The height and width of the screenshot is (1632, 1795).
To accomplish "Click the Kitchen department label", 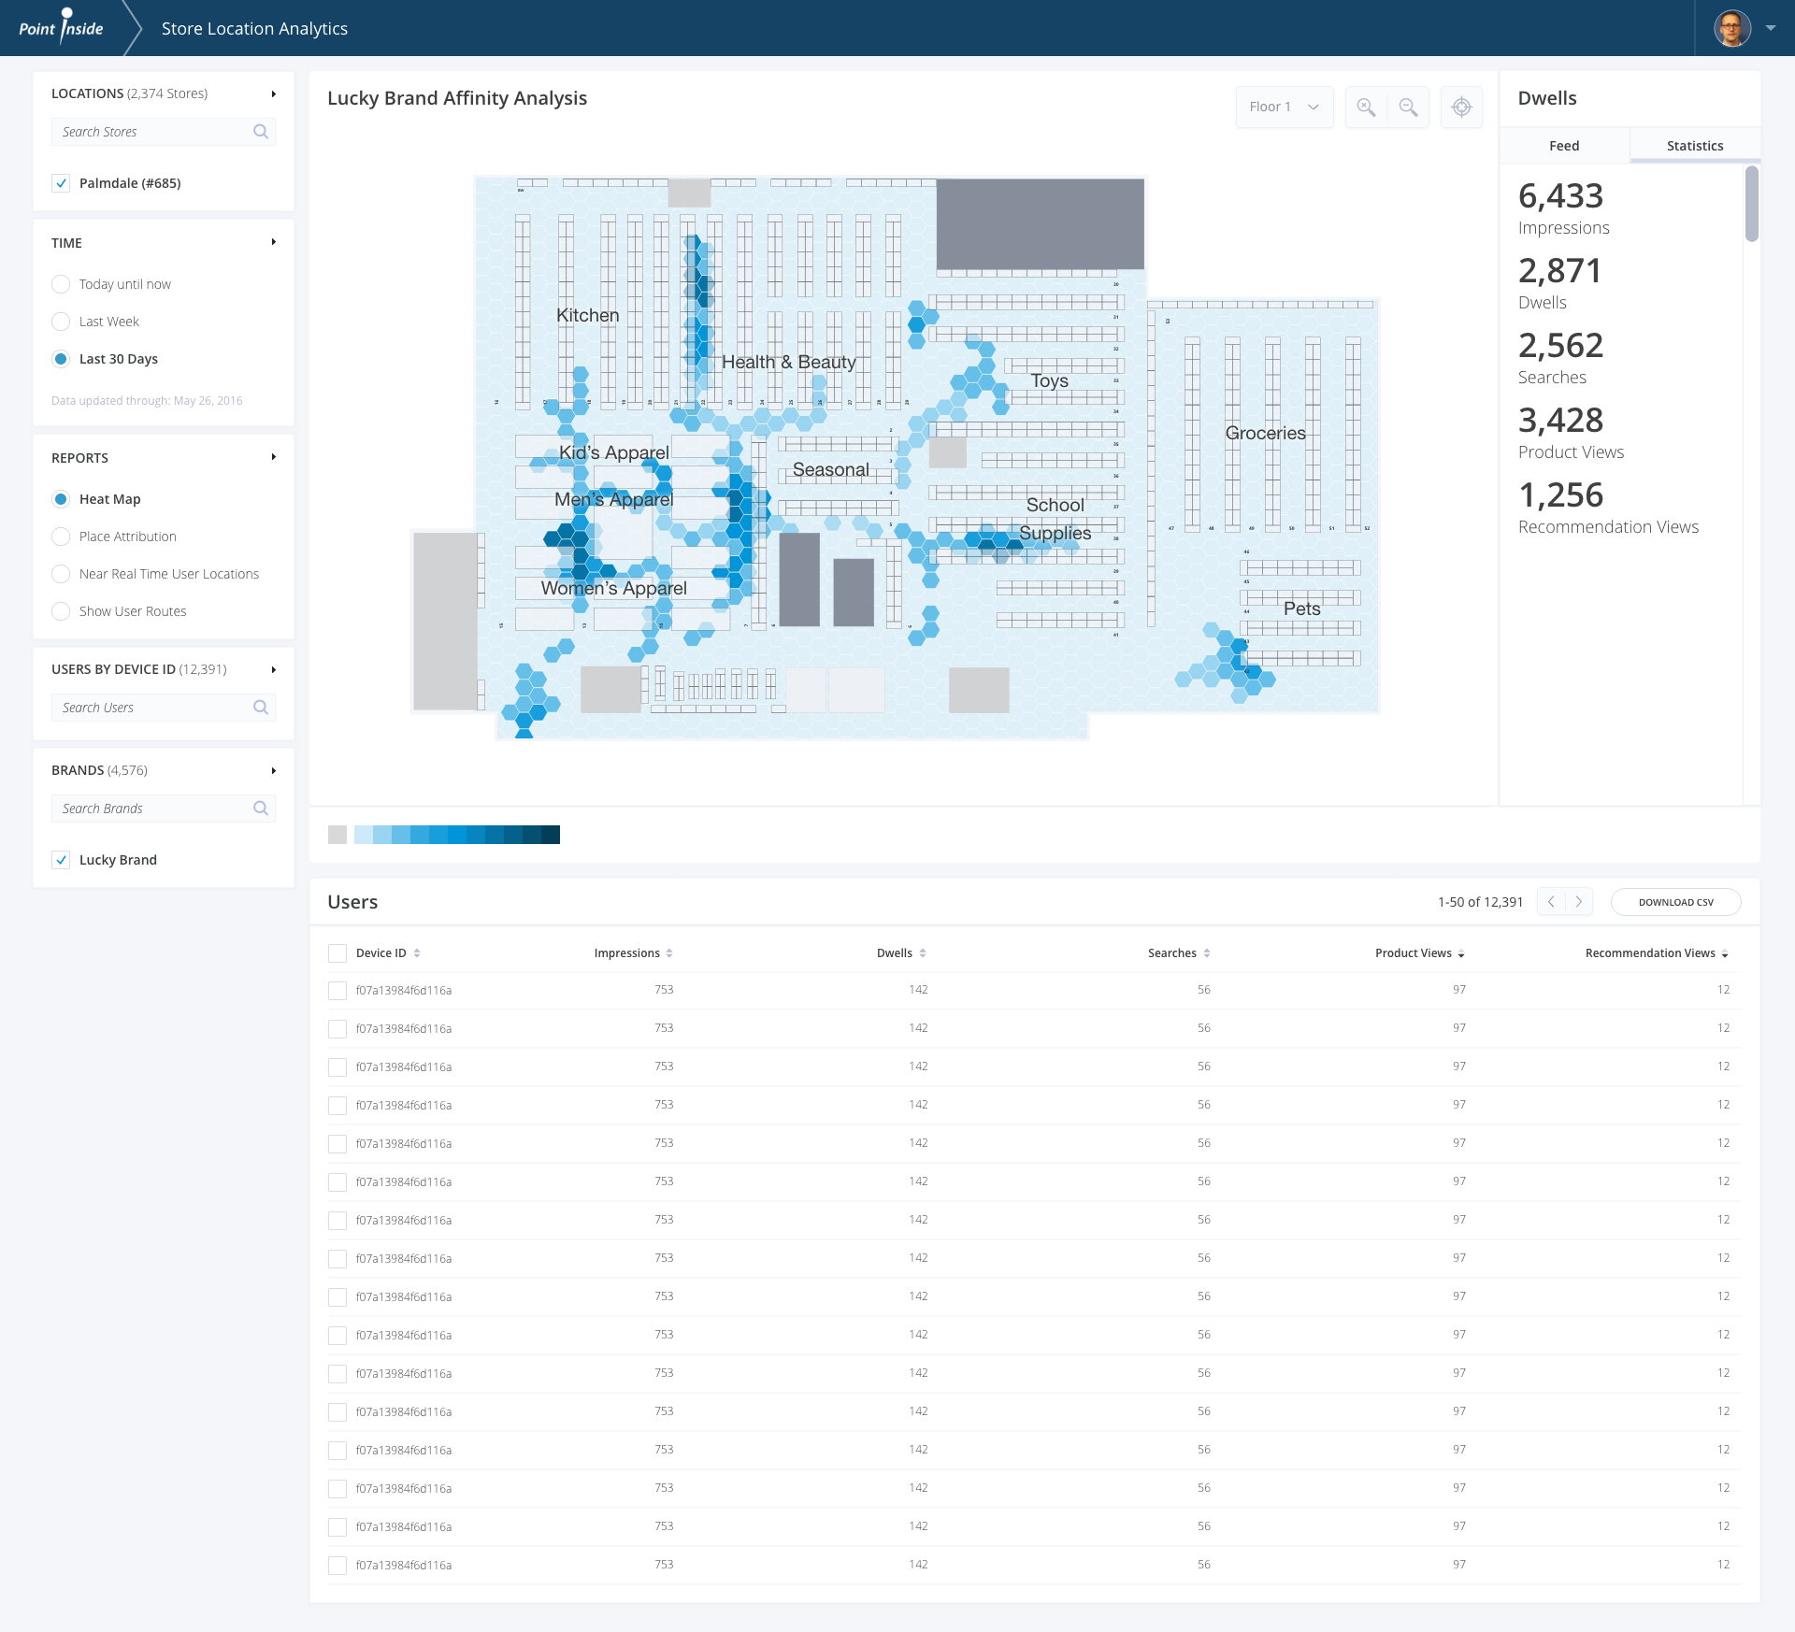I will pos(587,315).
